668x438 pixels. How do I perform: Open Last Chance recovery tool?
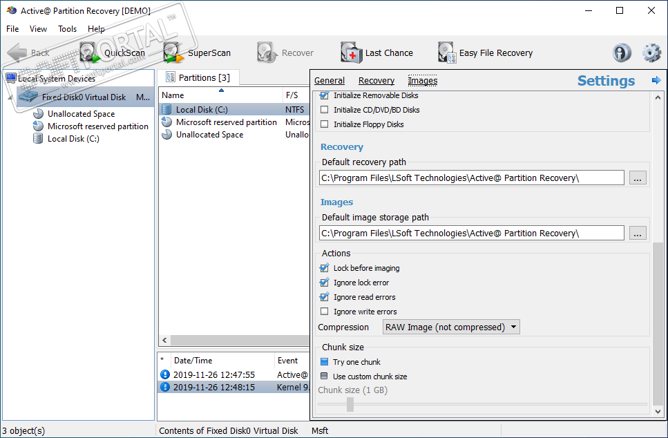pyautogui.click(x=376, y=53)
